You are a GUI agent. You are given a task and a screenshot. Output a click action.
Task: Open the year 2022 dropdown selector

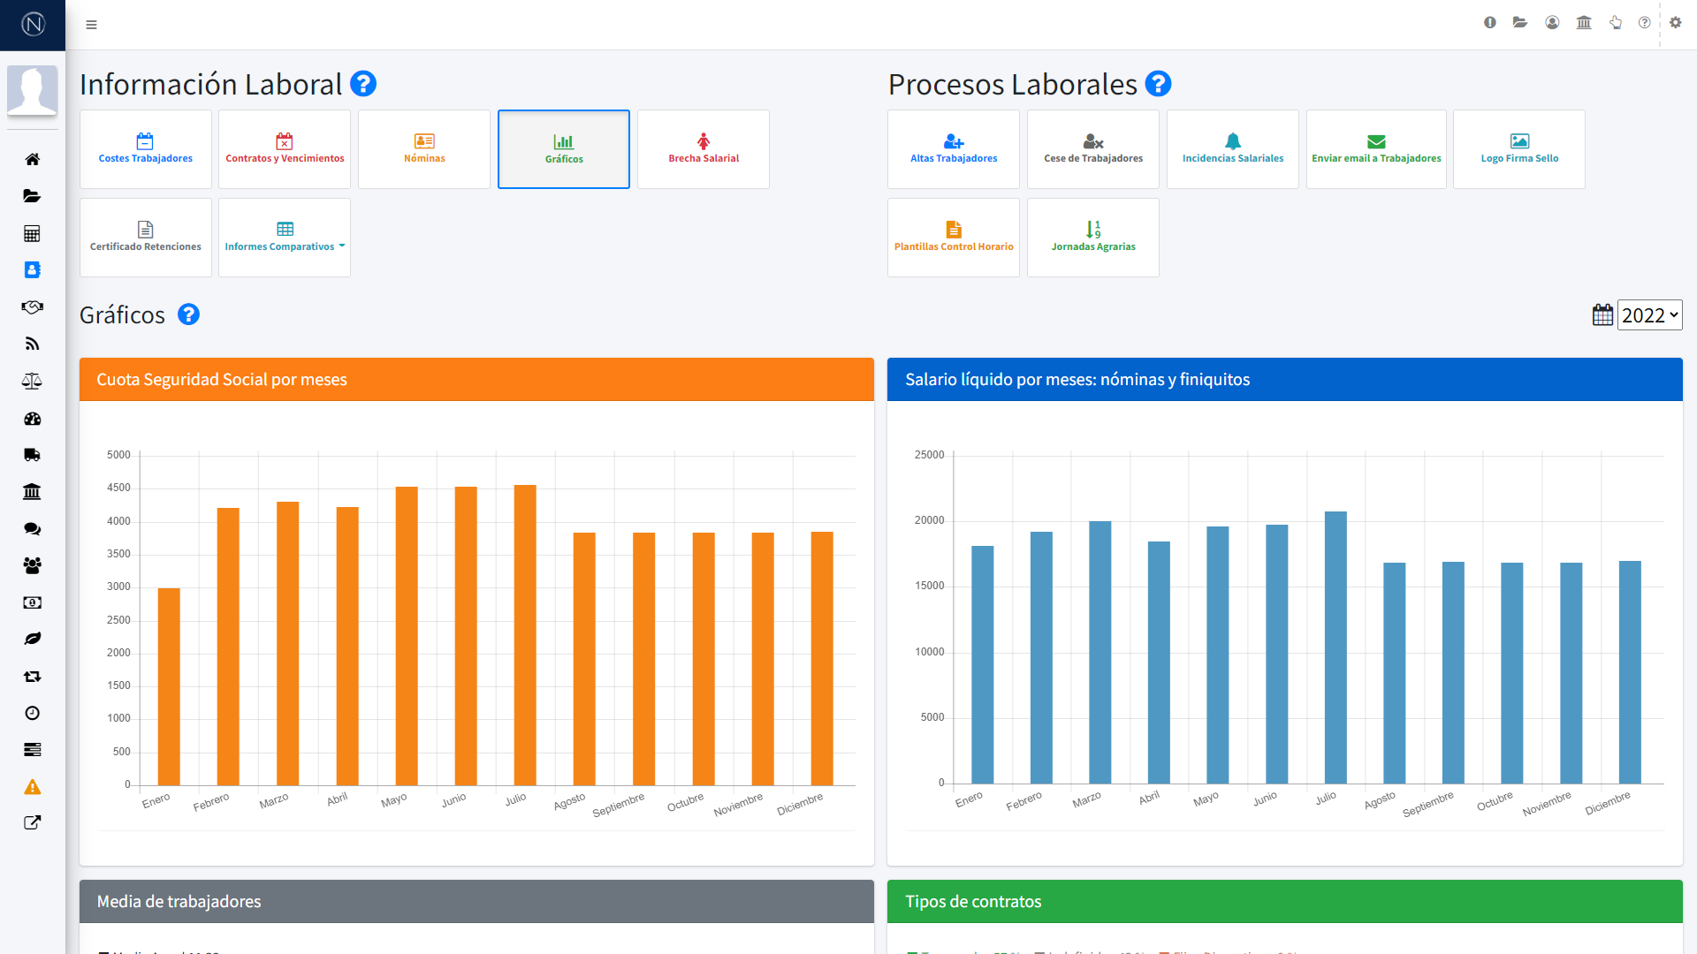pos(1649,315)
